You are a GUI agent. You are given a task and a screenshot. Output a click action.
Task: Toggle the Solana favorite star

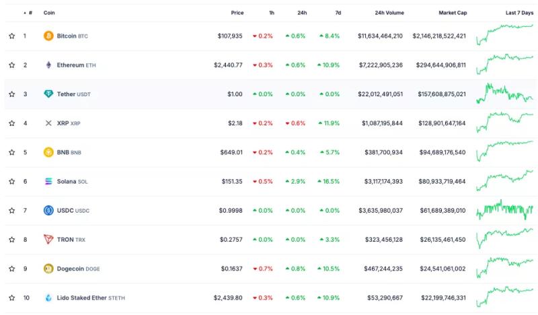point(12,181)
